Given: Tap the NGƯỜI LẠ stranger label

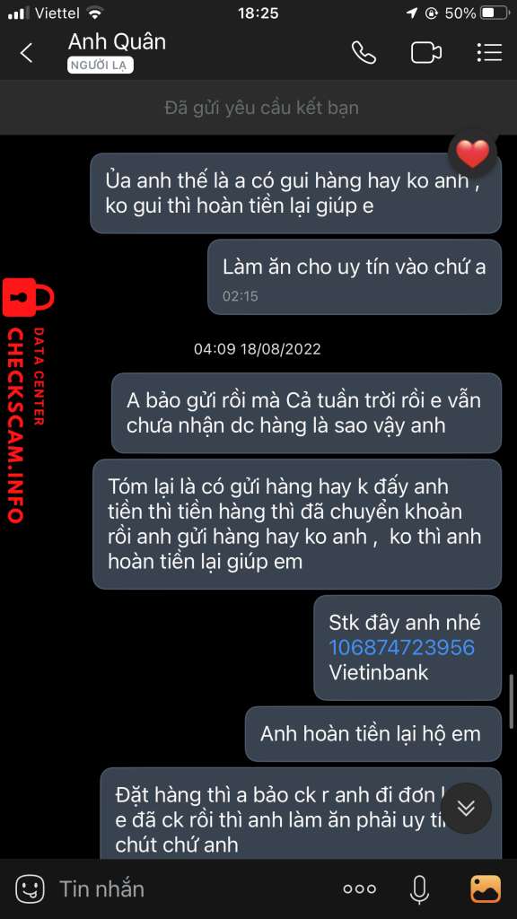Looking at the screenshot, I should pos(101,66).
